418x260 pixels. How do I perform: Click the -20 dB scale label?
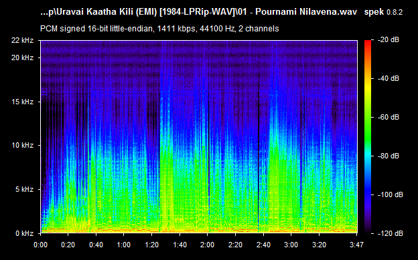point(389,40)
